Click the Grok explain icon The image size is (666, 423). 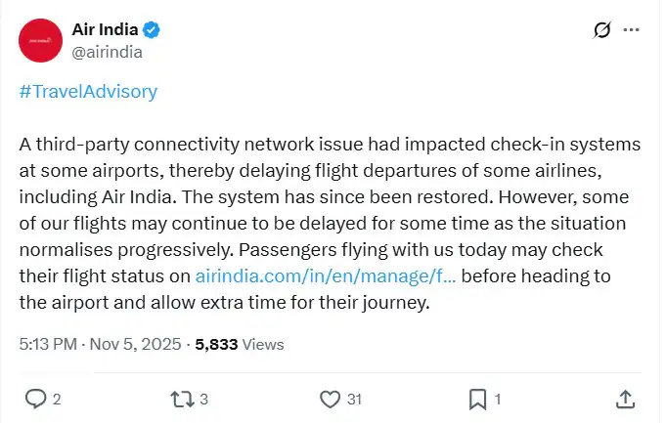coord(602,30)
